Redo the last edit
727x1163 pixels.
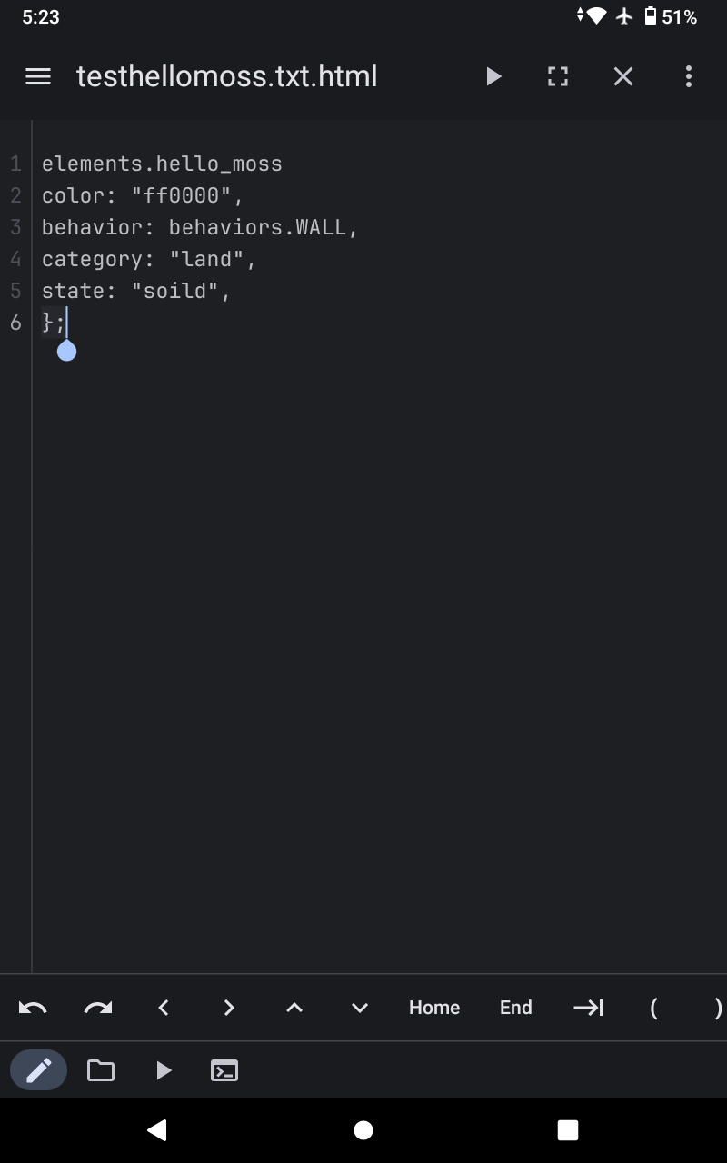coord(98,1007)
